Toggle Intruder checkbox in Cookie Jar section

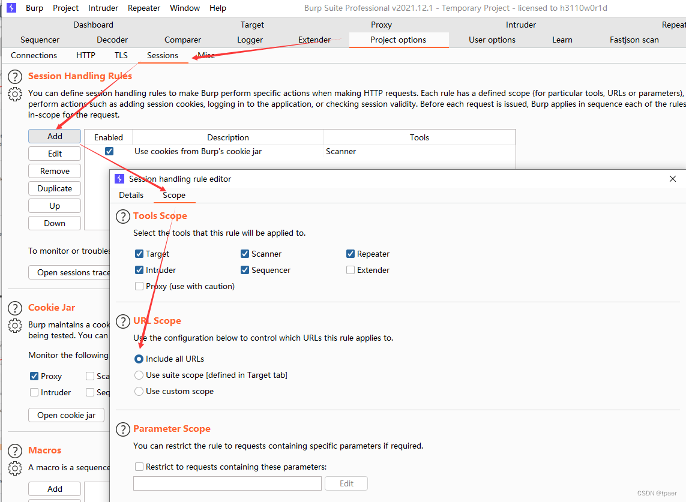click(x=34, y=392)
